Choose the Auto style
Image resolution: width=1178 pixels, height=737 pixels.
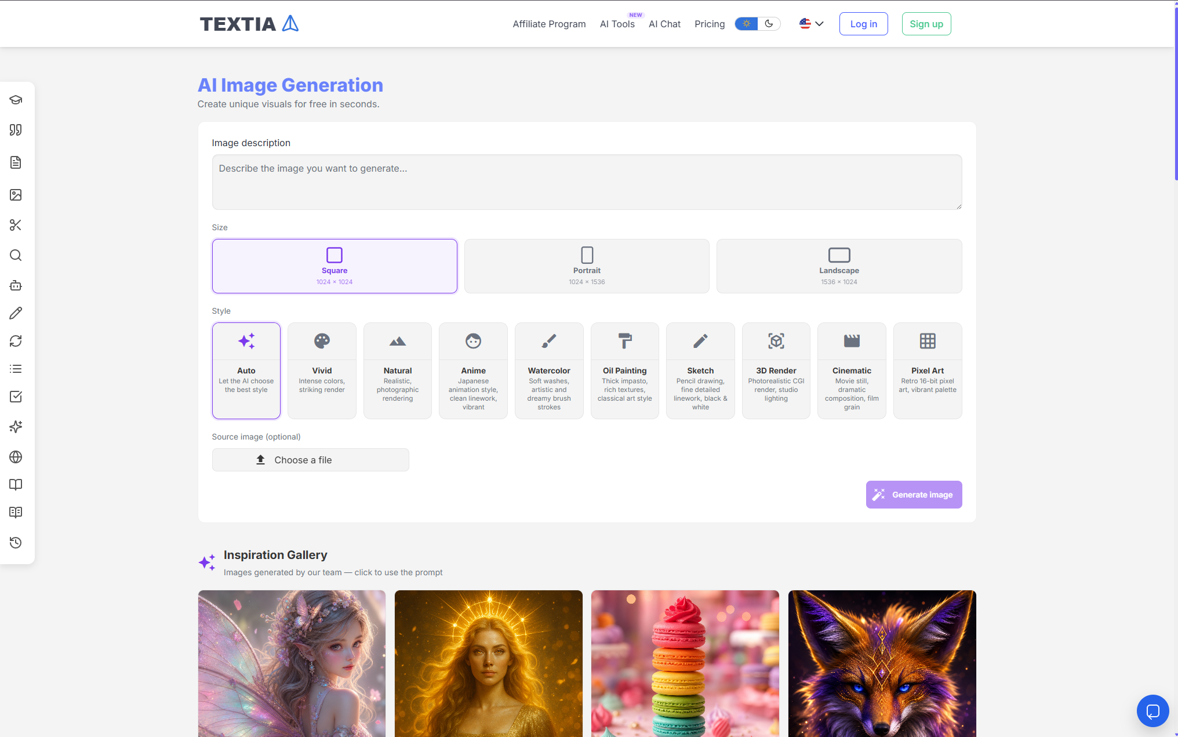tap(246, 371)
